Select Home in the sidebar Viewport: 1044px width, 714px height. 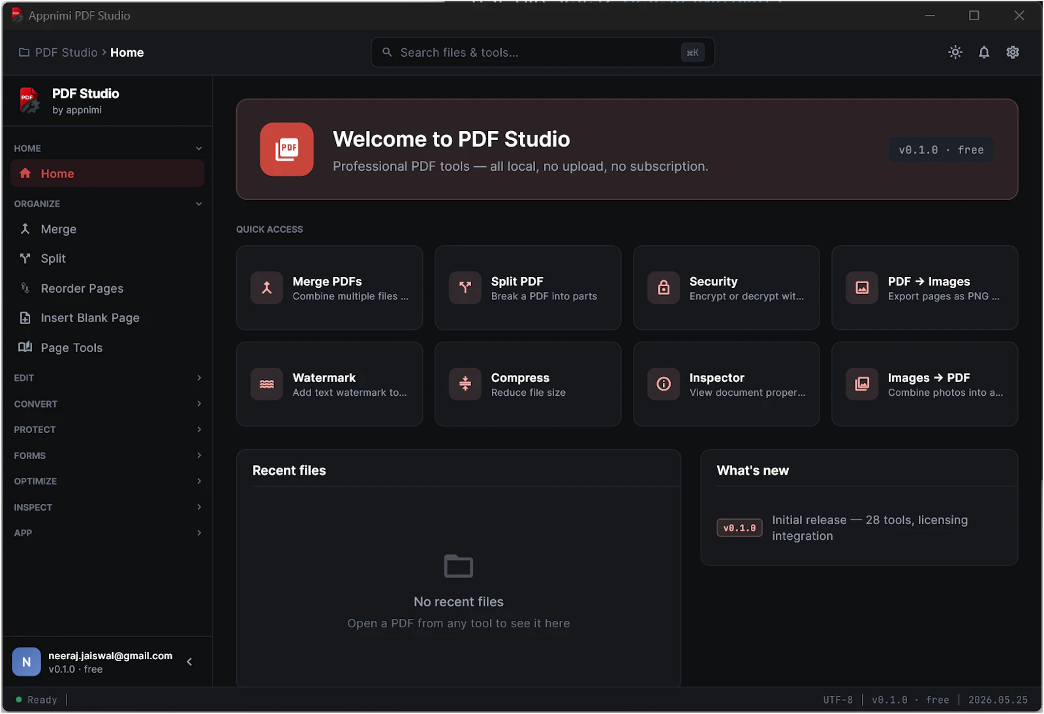pyautogui.click(x=107, y=173)
